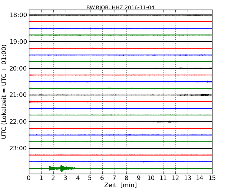Click the x-axis label Zeit [min]
The height and width of the screenshot is (193, 241).
pos(121,185)
